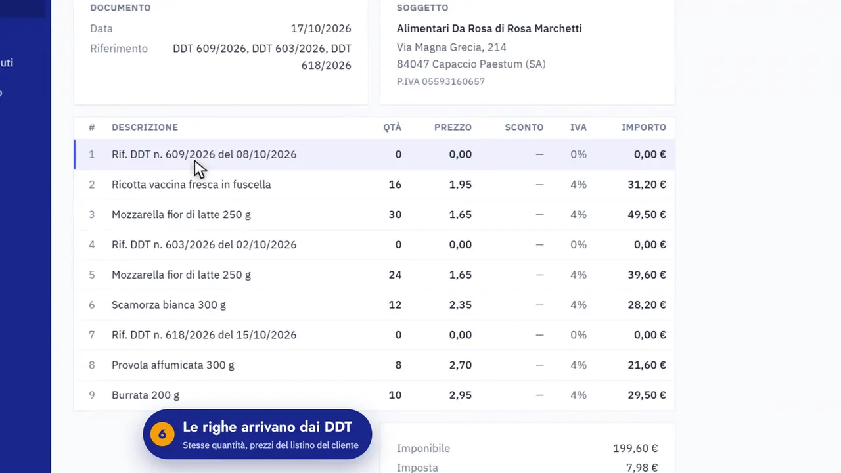
Task: Click the quantity 8 in the Provola row
Action: coord(398,365)
